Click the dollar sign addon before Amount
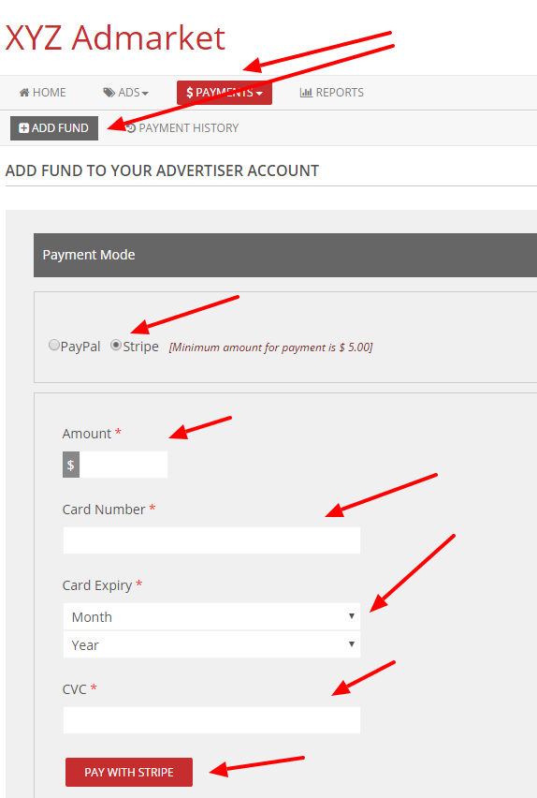Viewport: 537px width, 798px height. click(x=71, y=465)
